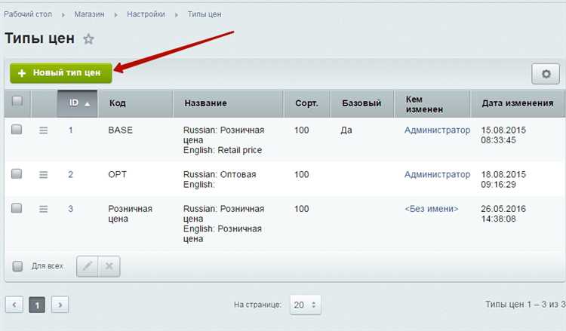566x331 pixels.
Task: Add the page to favorites with the star icon
Action: pos(88,38)
